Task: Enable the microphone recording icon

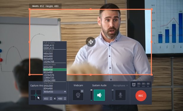Action: pyautogui.click(x=120, y=95)
